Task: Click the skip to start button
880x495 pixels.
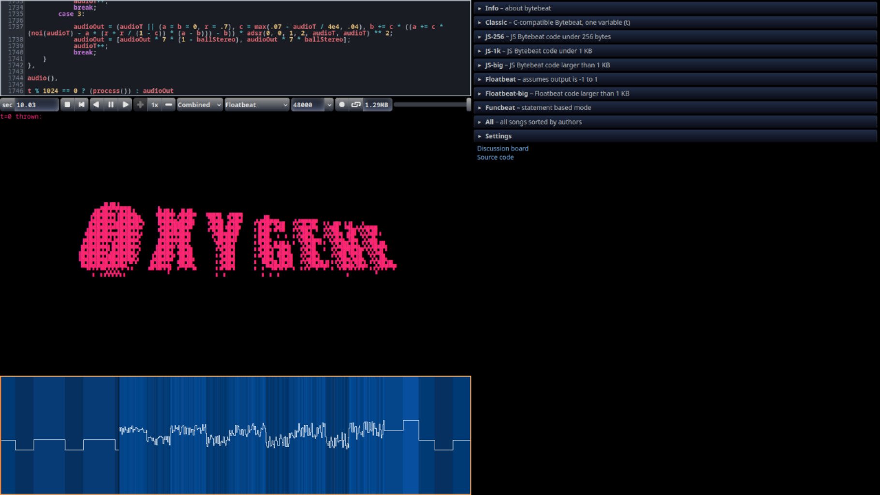Action: click(x=81, y=104)
